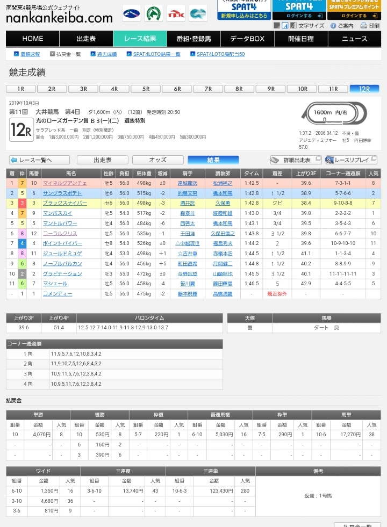This screenshot has height=527, width=387.
Task: Switch to the 8R race tab
Action: coord(239,89)
